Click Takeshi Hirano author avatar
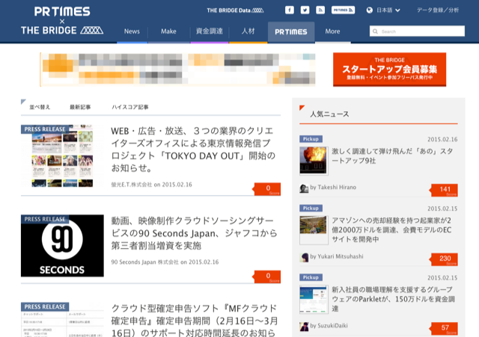The image size is (479, 337). tap(304, 188)
